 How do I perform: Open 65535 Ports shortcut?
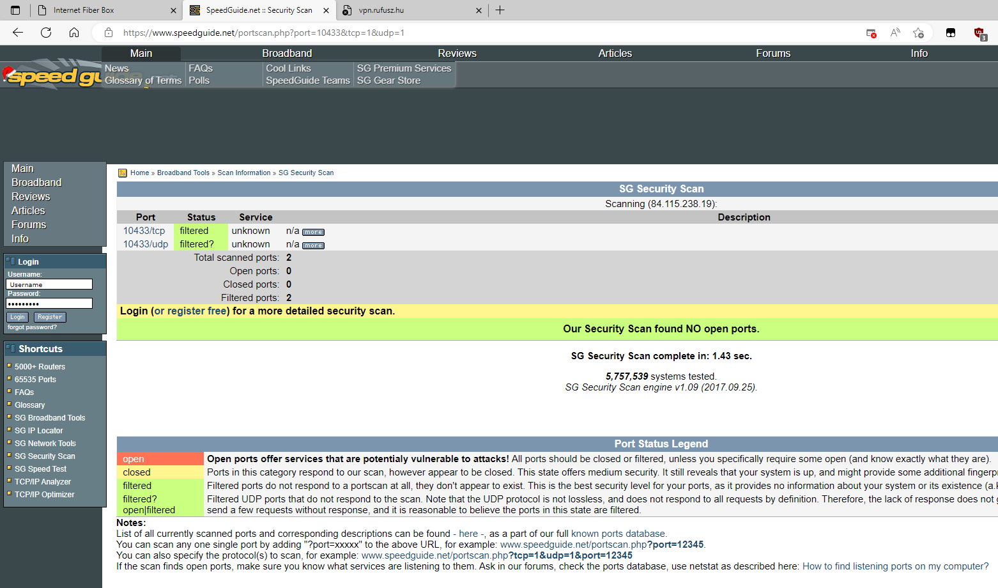[x=35, y=380]
